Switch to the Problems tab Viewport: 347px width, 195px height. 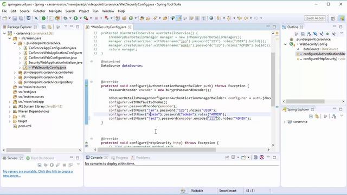point(140,158)
